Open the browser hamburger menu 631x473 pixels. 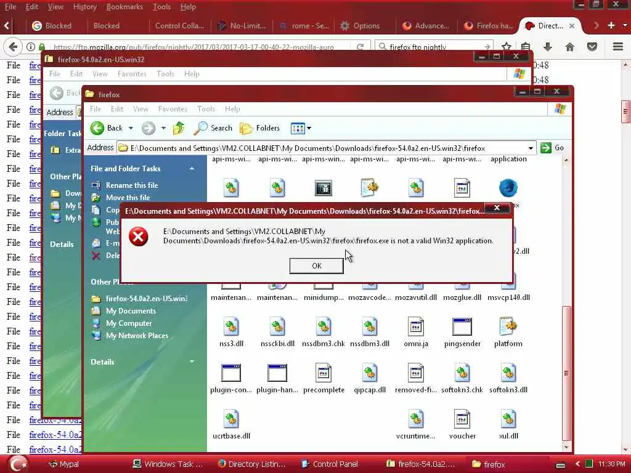pyautogui.click(x=618, y=47)
